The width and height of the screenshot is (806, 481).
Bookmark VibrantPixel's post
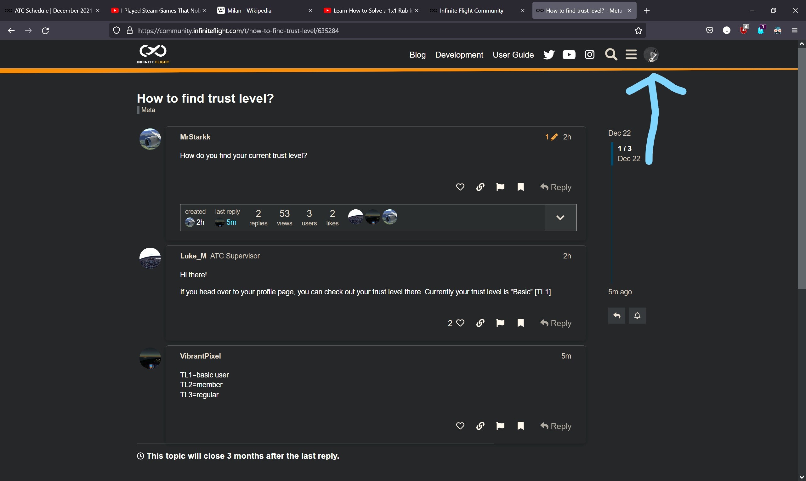point(521,426)
